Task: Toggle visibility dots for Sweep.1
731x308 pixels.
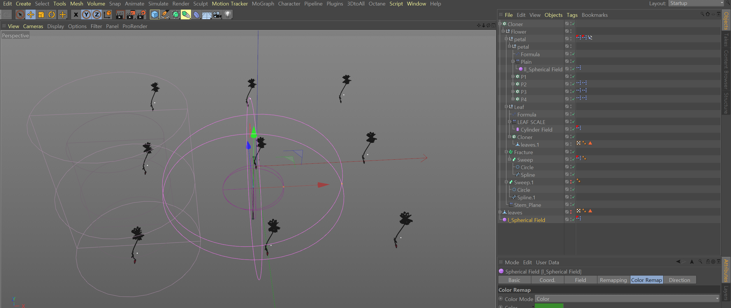Action: click(571, 182)
